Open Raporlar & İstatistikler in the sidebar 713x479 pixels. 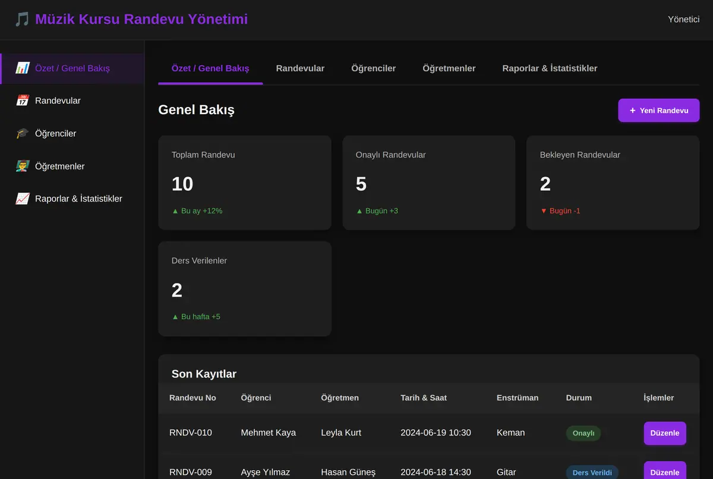(x=72, y=199)
